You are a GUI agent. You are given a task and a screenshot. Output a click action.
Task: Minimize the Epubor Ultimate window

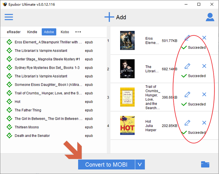click(x=186, y=4)
